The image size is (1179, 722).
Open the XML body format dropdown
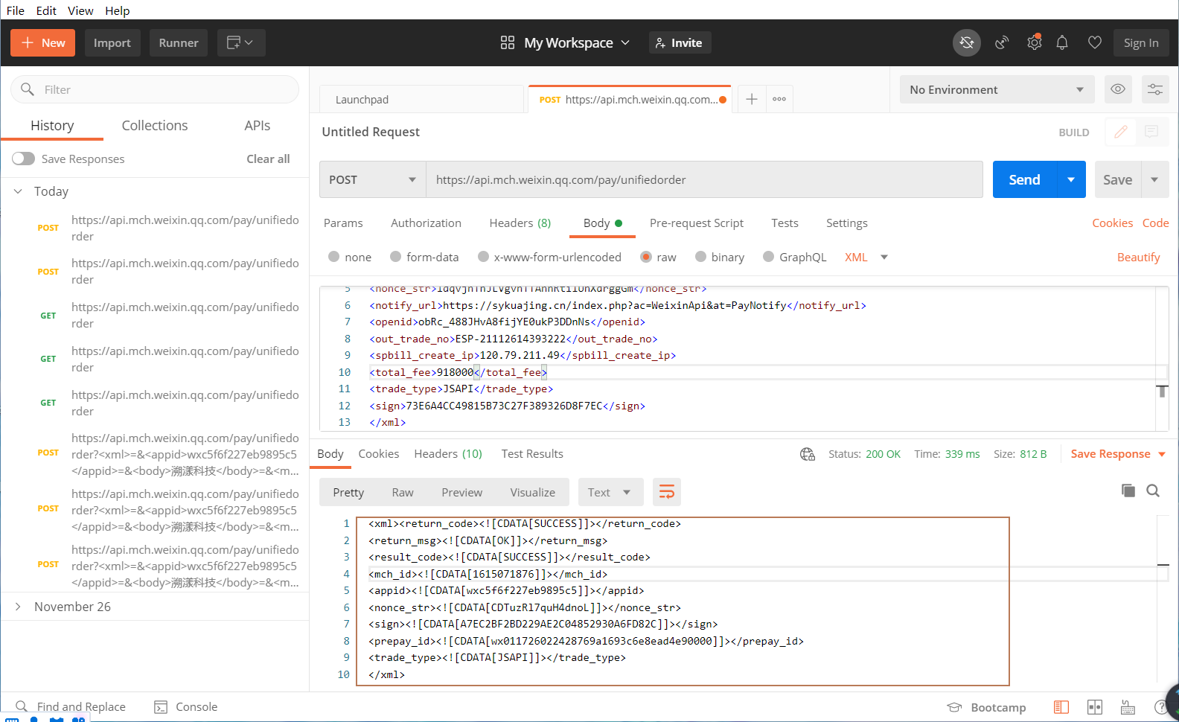[866, 257]
